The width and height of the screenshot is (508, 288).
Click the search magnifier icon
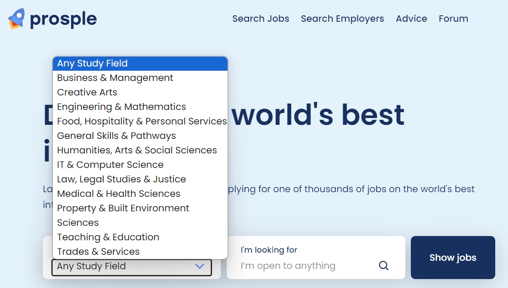click(384, 266)
